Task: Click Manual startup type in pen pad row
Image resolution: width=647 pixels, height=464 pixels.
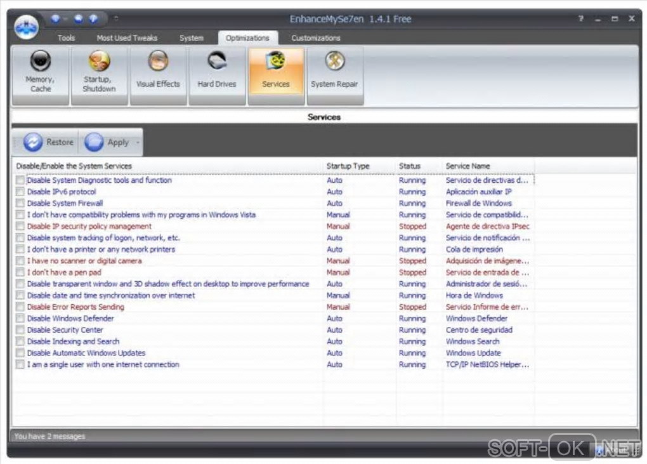Action: pos(338,272)
